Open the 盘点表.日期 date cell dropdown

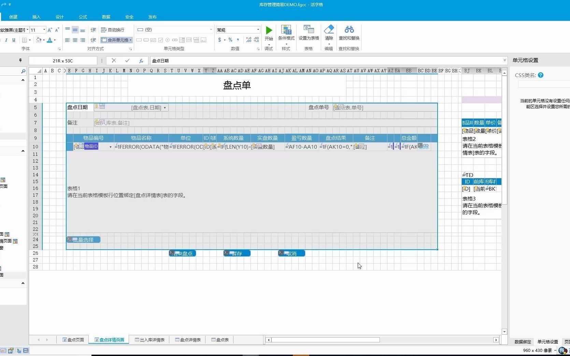pyautogui.click(x=165, y=108)
